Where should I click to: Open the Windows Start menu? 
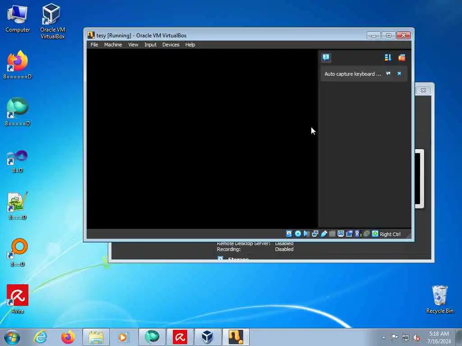tap(12, 337)
